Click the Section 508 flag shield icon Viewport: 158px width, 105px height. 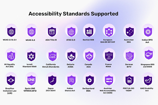point(89,32)
